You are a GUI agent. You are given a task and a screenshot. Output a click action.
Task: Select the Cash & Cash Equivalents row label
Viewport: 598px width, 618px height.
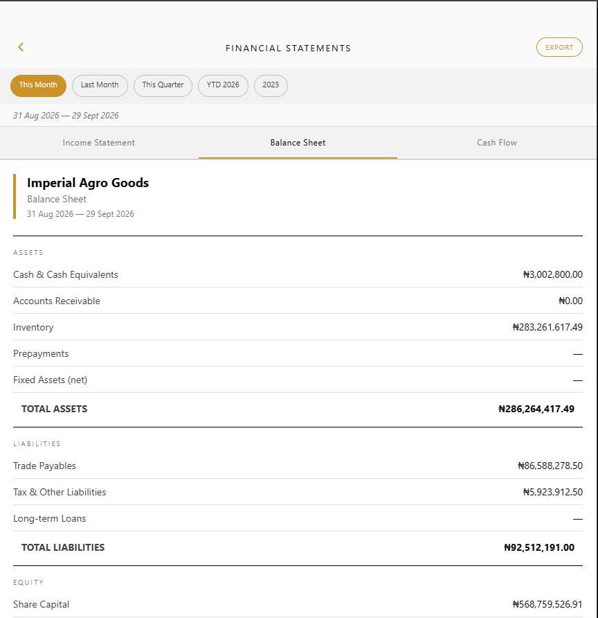[x=65, y=275]
